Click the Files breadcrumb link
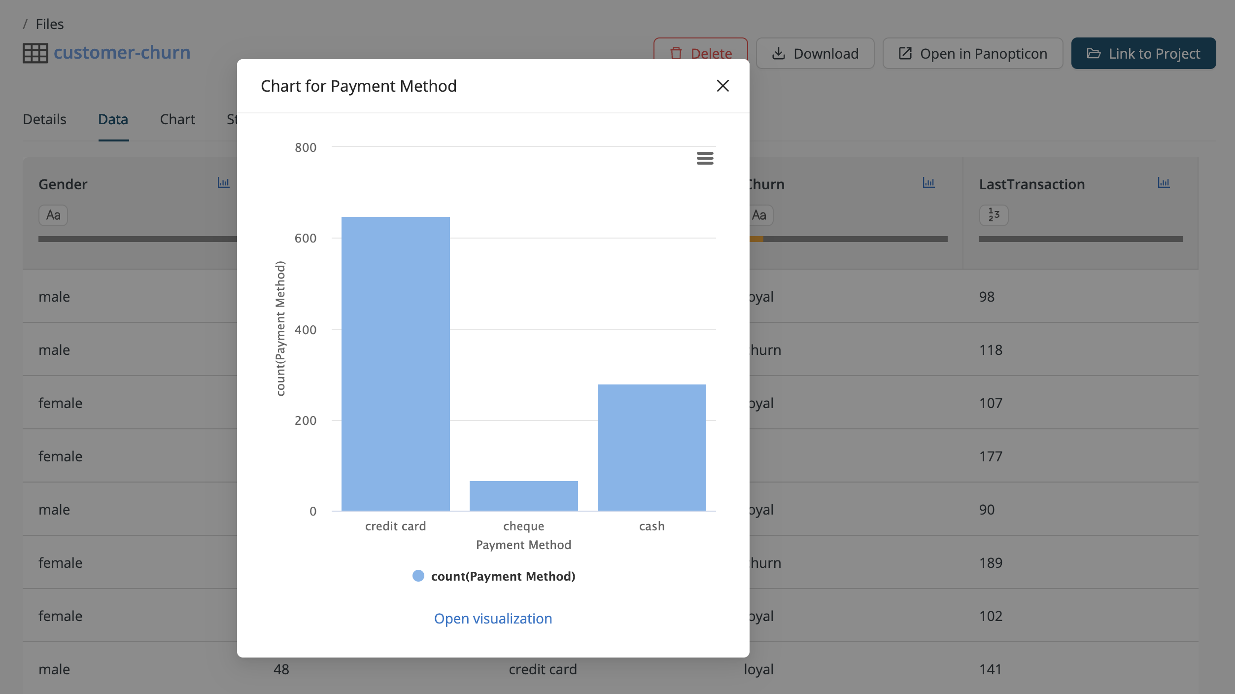 point(50,24)
